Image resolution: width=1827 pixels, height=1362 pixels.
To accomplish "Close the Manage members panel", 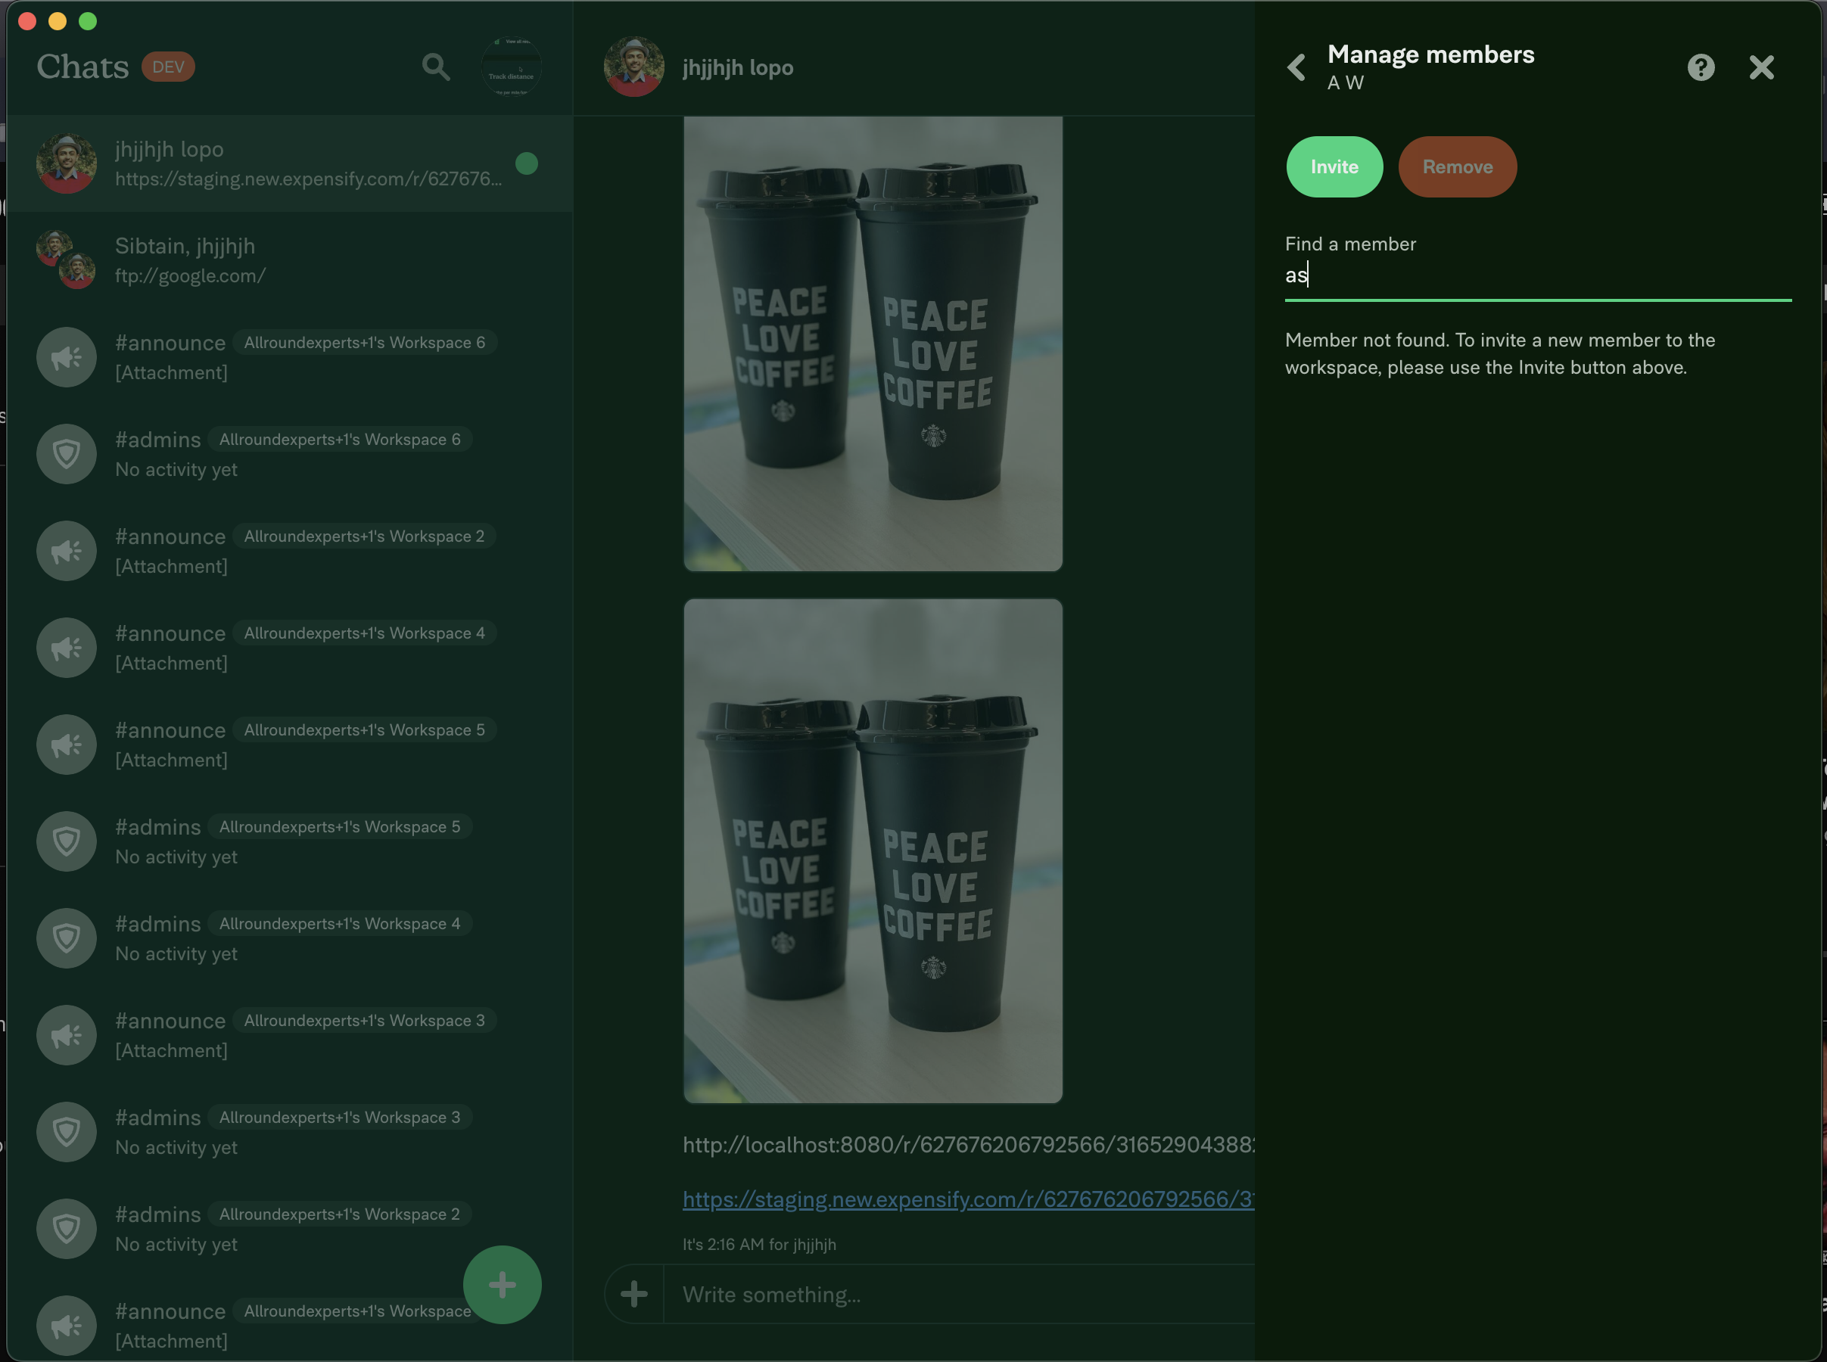I will (1761, 67).
